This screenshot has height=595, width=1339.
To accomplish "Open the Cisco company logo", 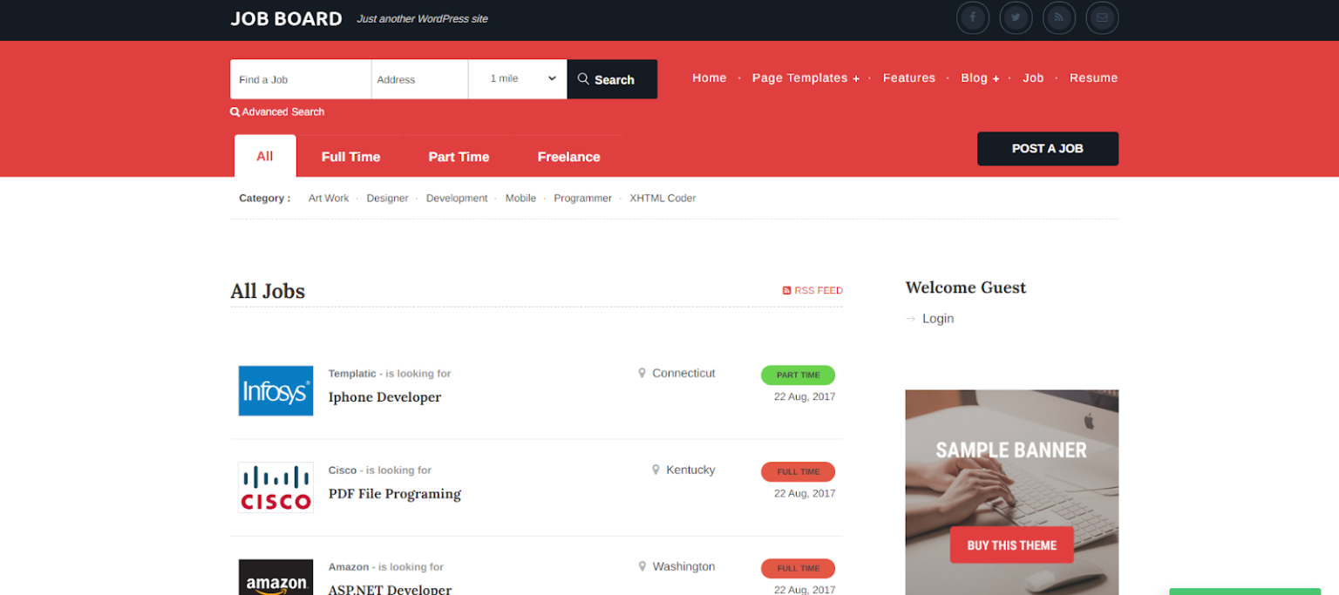I will tap(275, 487).
